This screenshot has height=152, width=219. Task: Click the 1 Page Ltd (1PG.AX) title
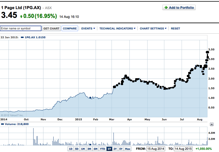21,7
